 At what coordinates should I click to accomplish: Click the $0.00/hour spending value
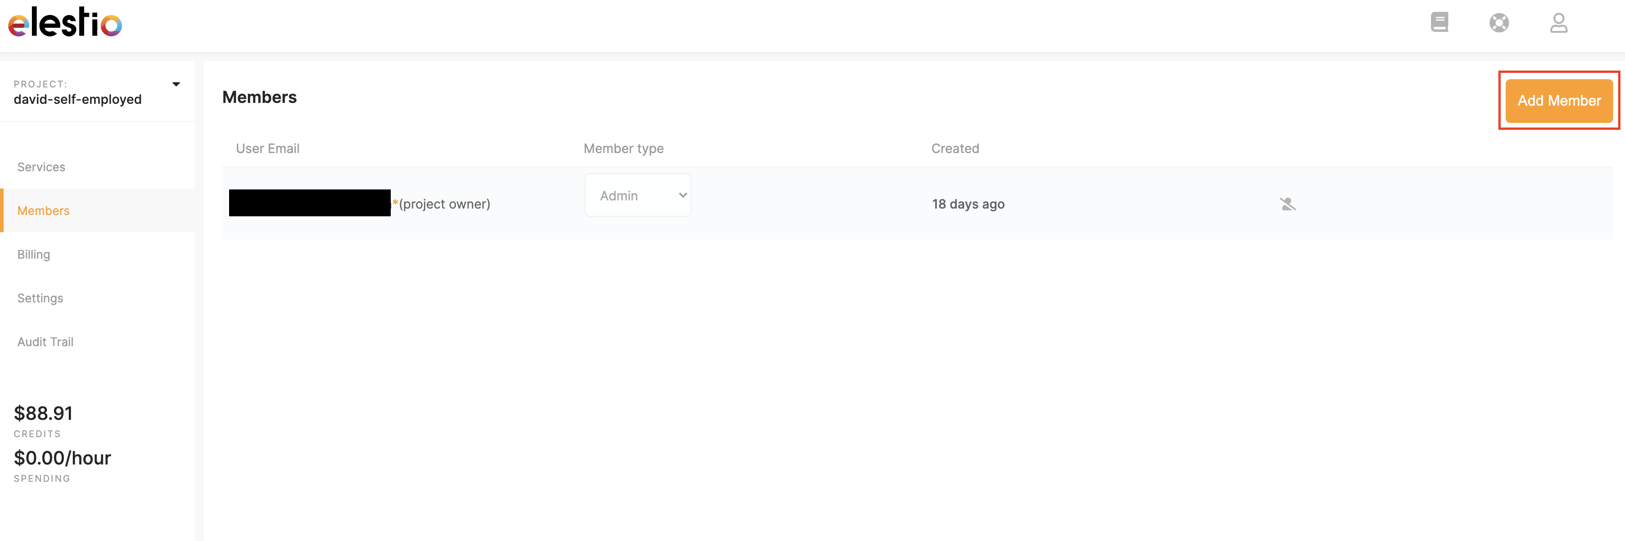[x=62, y=458]
